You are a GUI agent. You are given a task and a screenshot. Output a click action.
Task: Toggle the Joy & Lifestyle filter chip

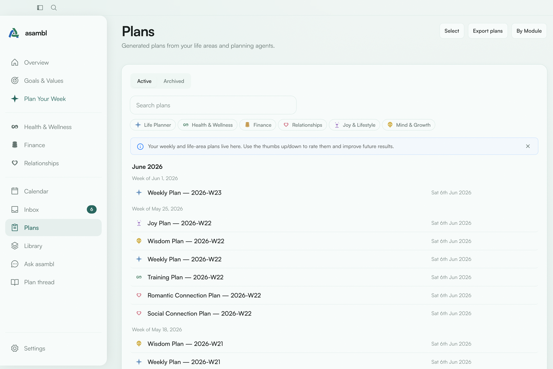click(x=355, y=125)
